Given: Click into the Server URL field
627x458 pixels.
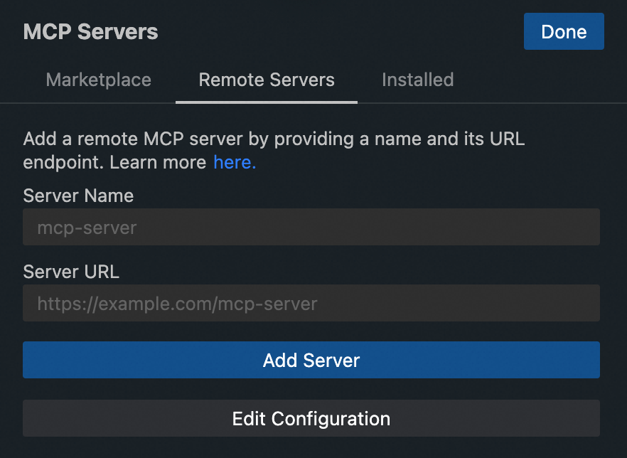Looking at the screenshot, I should point(311,304).
